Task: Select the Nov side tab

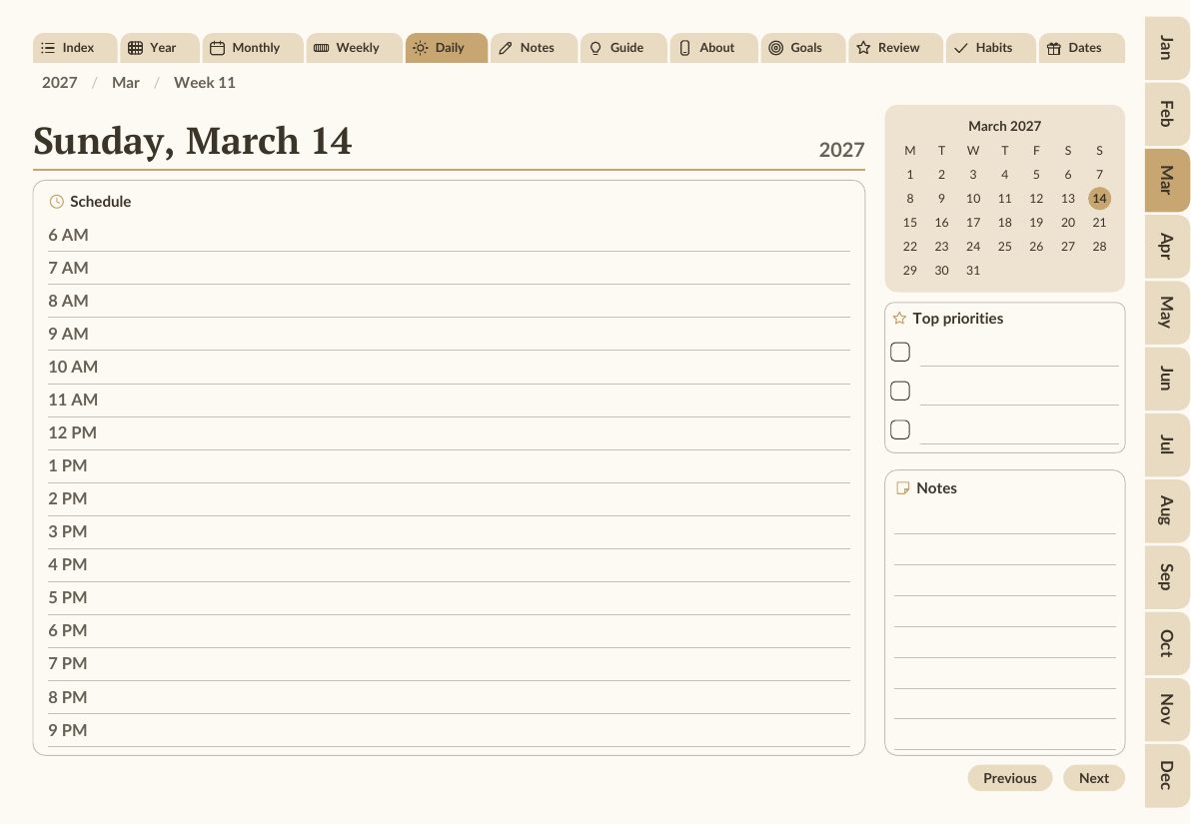Action: (x=1167, y=709)
